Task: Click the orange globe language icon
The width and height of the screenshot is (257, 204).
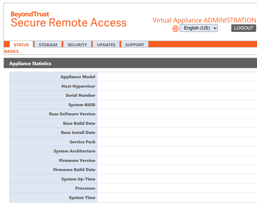Action: pos(175,29)
